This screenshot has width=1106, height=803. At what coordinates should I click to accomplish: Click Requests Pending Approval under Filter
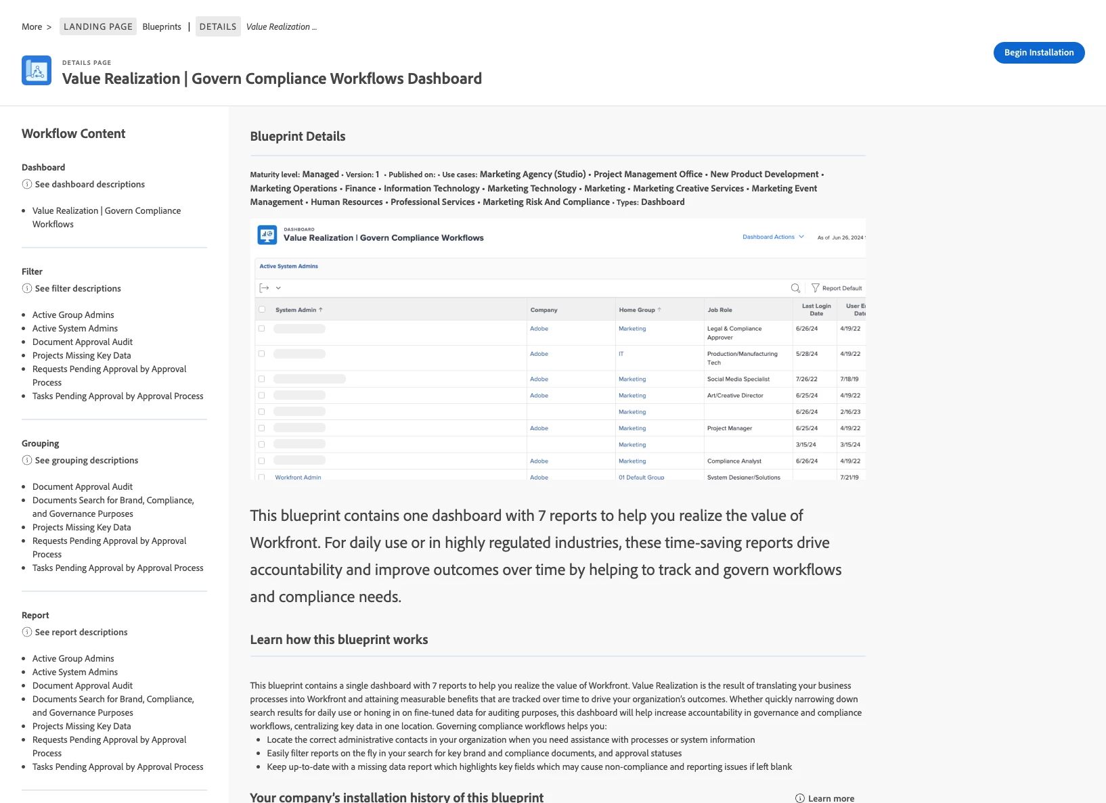[x=110, y=375]
